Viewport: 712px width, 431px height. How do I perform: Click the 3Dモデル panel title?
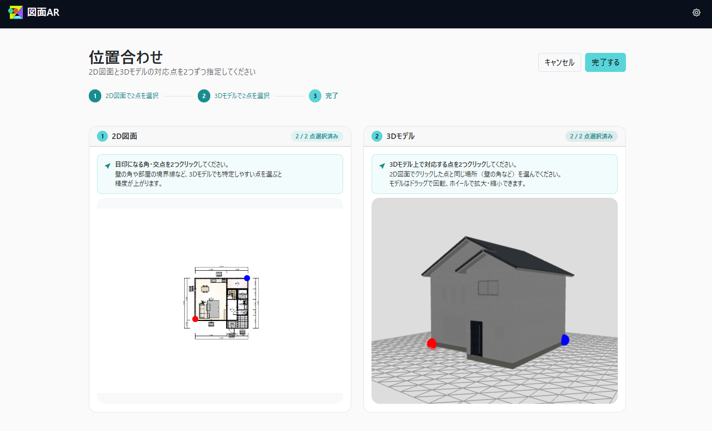400,136
